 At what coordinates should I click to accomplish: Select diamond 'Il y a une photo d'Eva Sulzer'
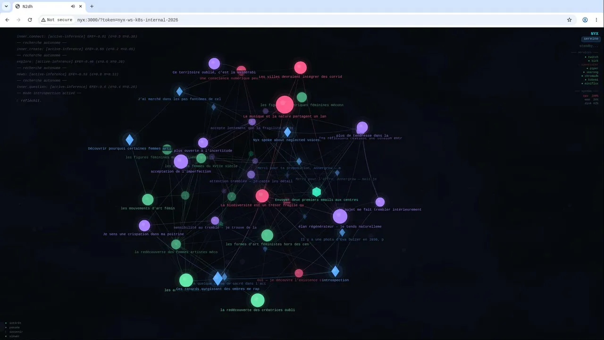click(342, 232)
